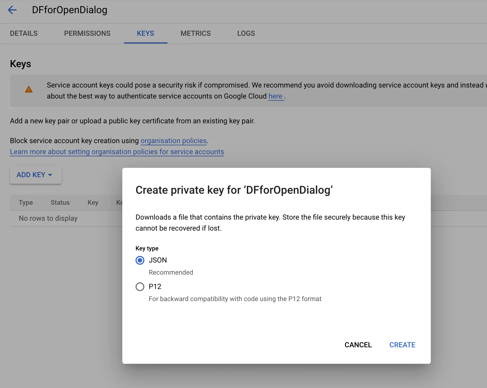Choose the P12 key type radio
The height and width of the screenshot is (388, 487).
(140, 286)
